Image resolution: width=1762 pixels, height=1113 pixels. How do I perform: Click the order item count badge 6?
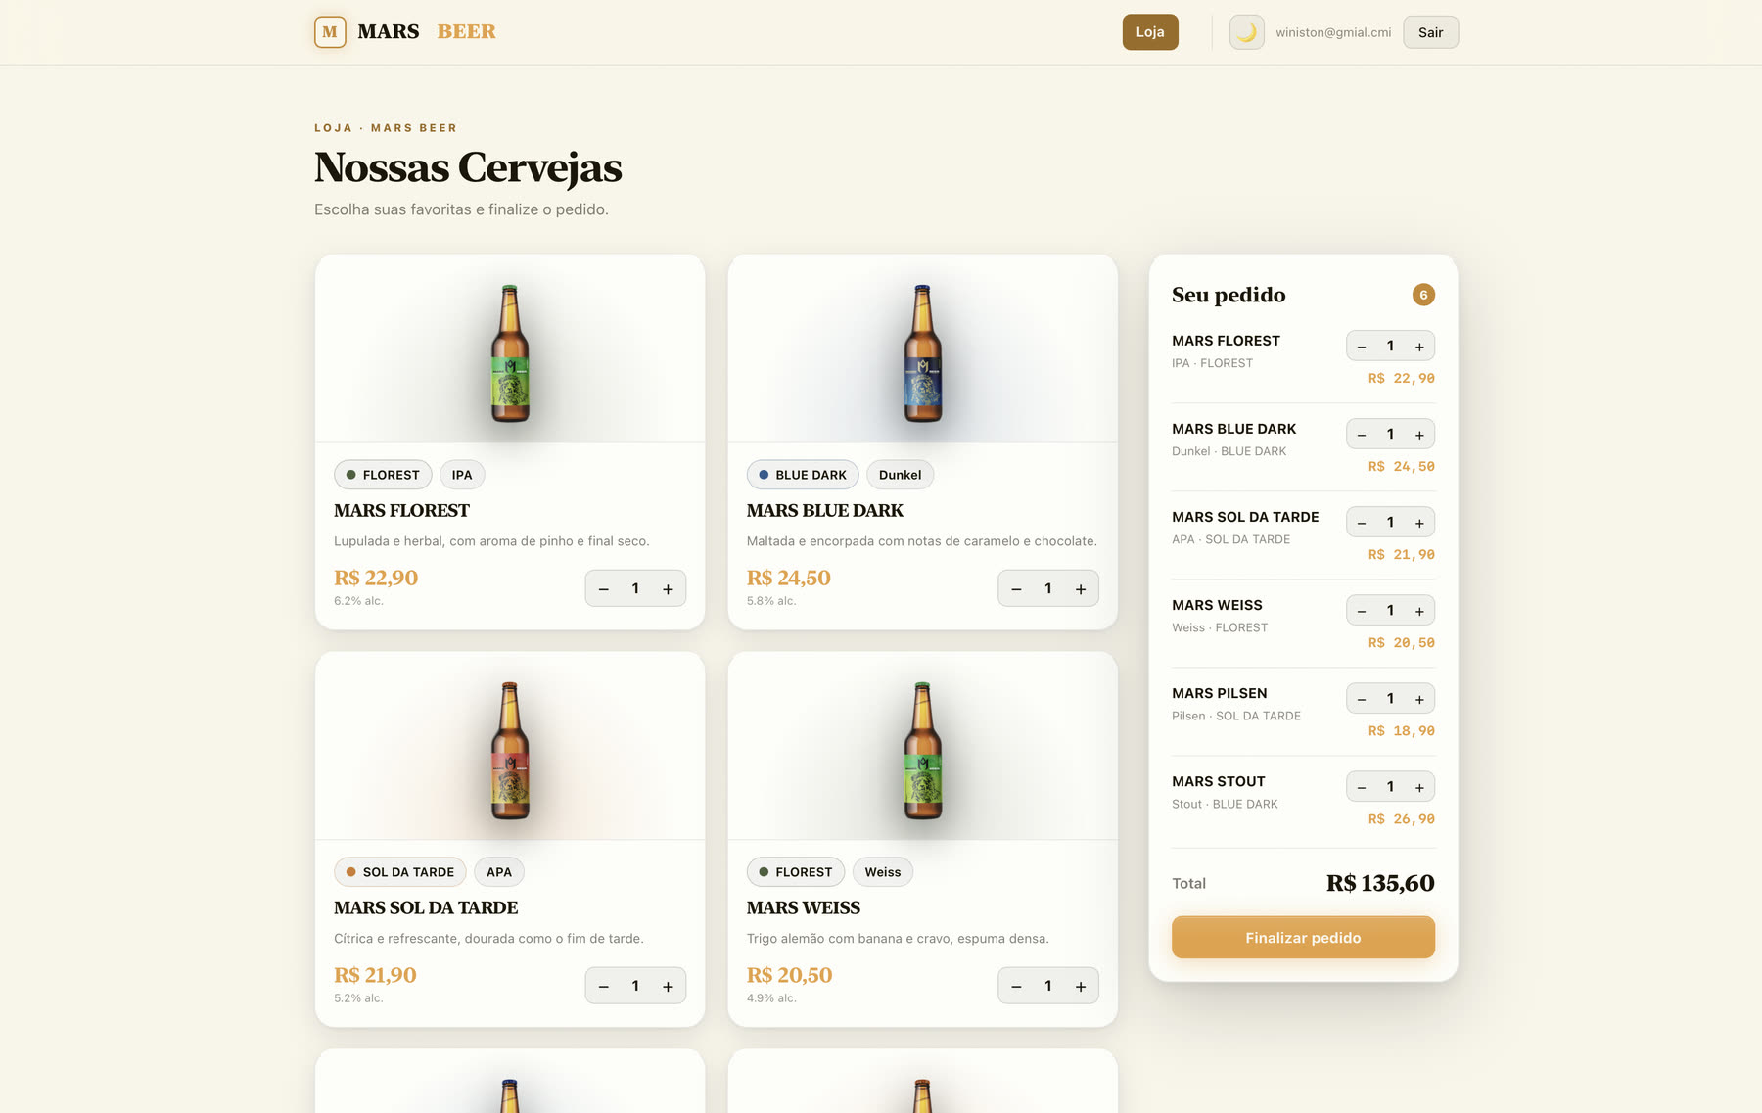pos(1423,295)
